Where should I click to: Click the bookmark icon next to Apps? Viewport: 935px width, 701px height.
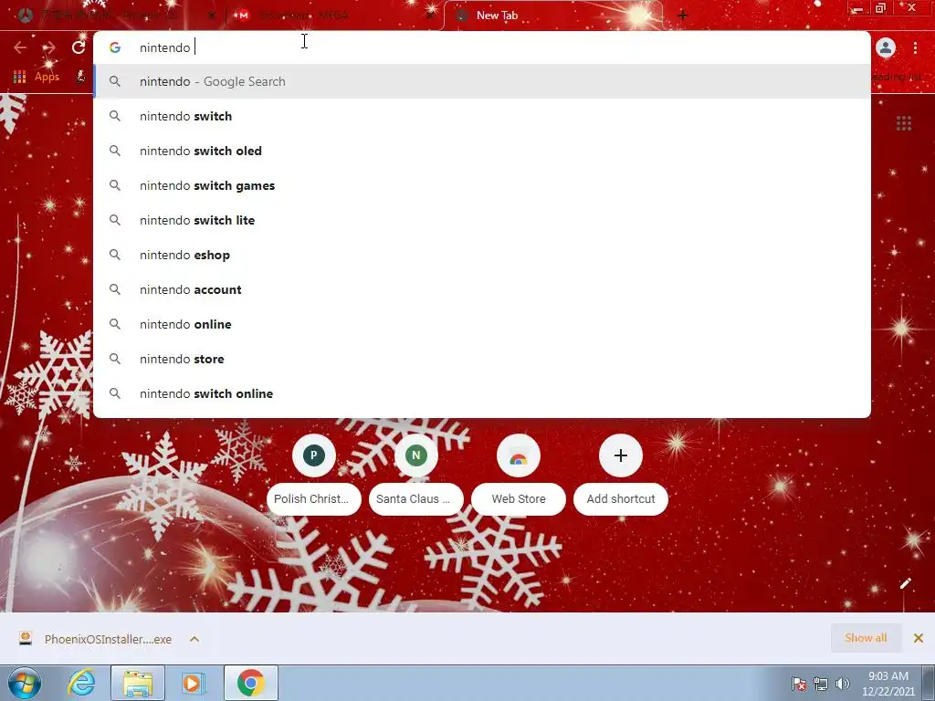80,77
